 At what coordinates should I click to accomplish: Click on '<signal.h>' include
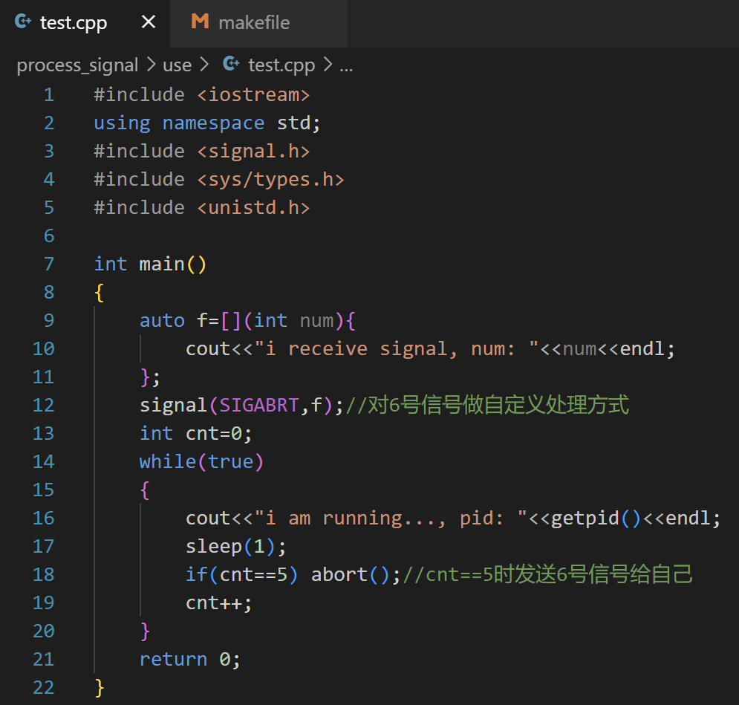tap(253, 152)
